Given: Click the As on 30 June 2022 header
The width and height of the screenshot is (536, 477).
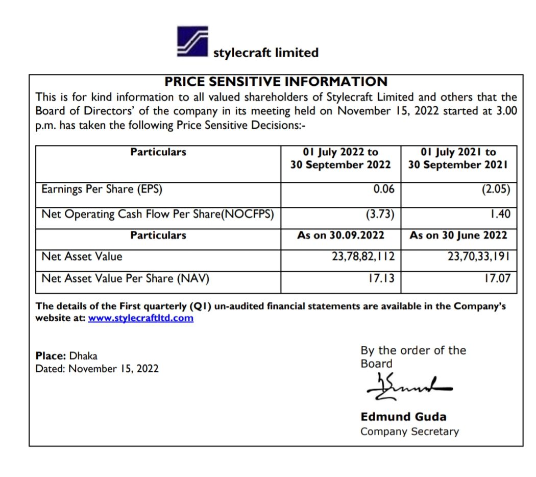Looking at the screenshot, I should (x=458, y=235).
